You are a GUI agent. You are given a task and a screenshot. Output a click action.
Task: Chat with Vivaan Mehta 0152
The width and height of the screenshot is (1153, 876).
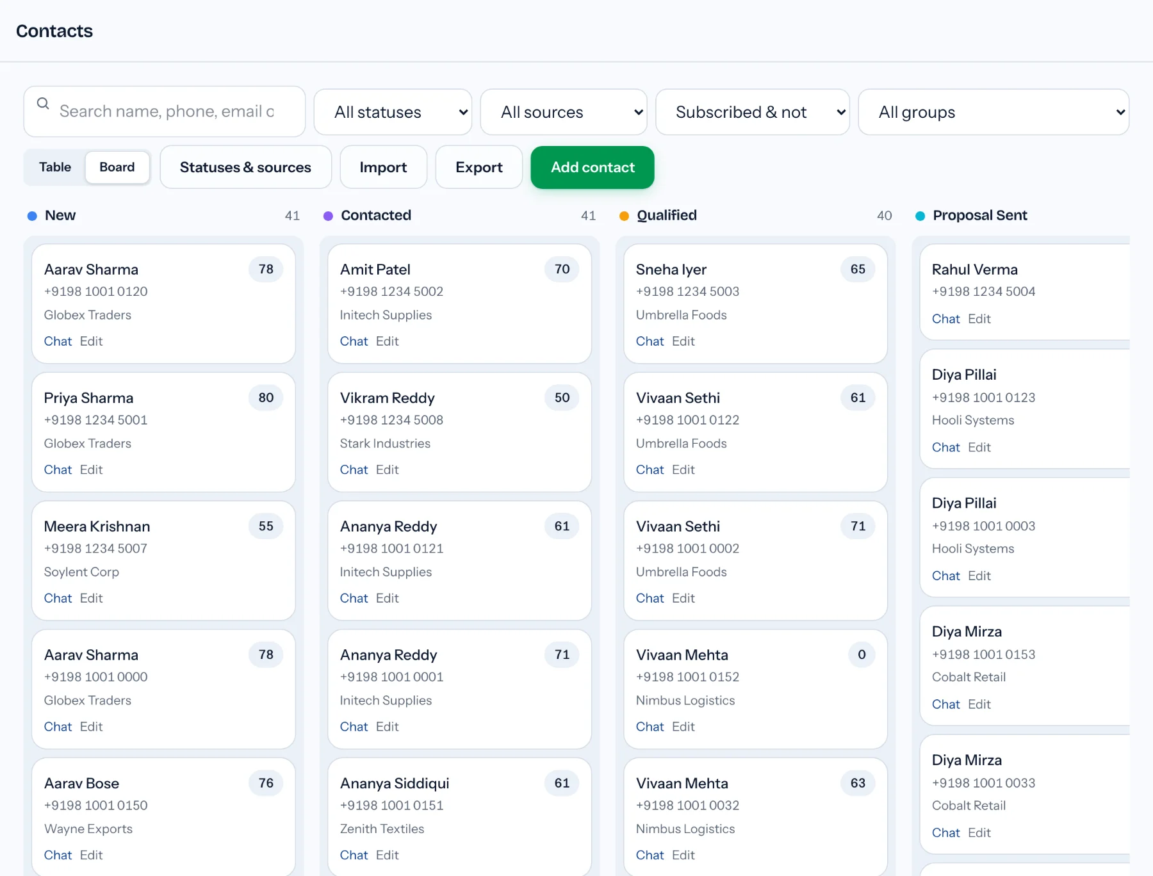(x=650, y=727)
